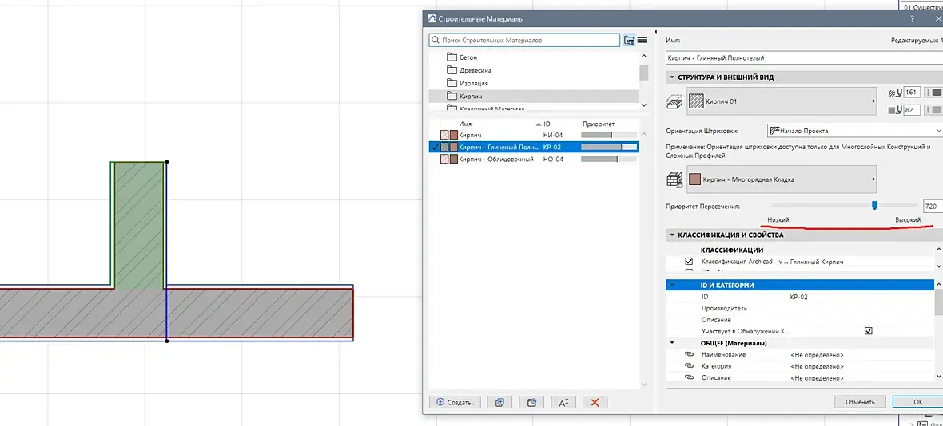Open Кирпич 01 cut fill picker
943x426 pixels.
[782, 101]
